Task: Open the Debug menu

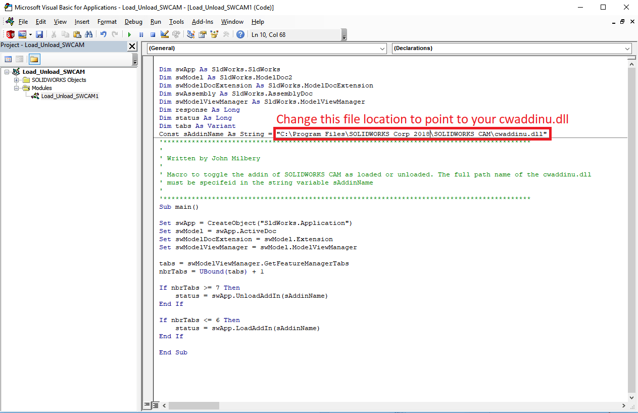Action: (133, 22)
